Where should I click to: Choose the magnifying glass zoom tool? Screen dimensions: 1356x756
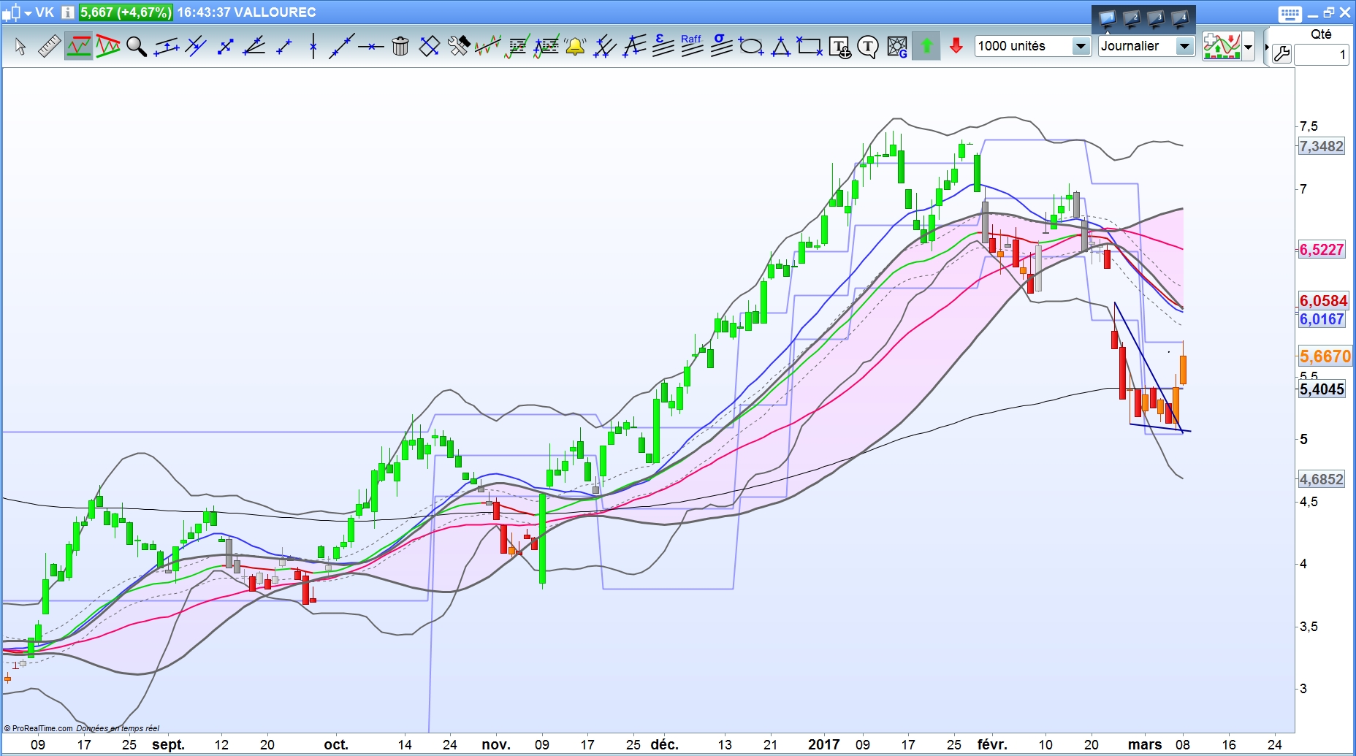coord(137,47)
